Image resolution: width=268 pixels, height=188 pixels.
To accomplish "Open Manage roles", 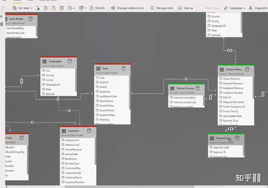I will (162, 8).
